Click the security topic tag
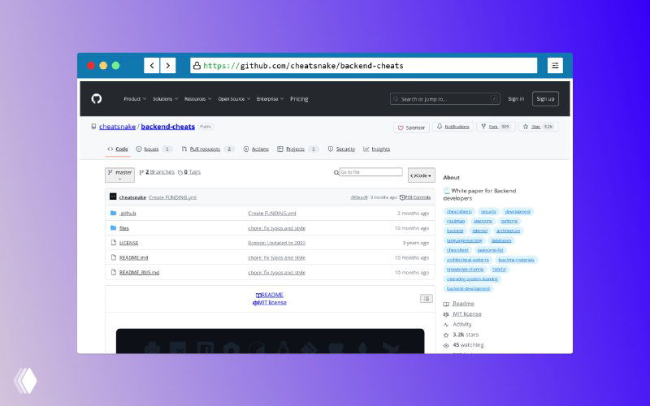Image resolution: width=650 pixels, height=406 pixels. click(489, 212)
